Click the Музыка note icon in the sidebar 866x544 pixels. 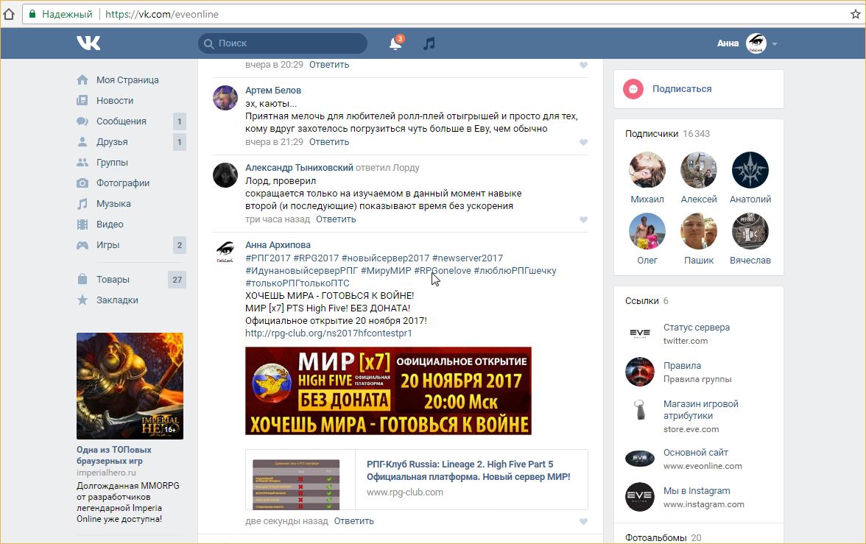(82, 204)
